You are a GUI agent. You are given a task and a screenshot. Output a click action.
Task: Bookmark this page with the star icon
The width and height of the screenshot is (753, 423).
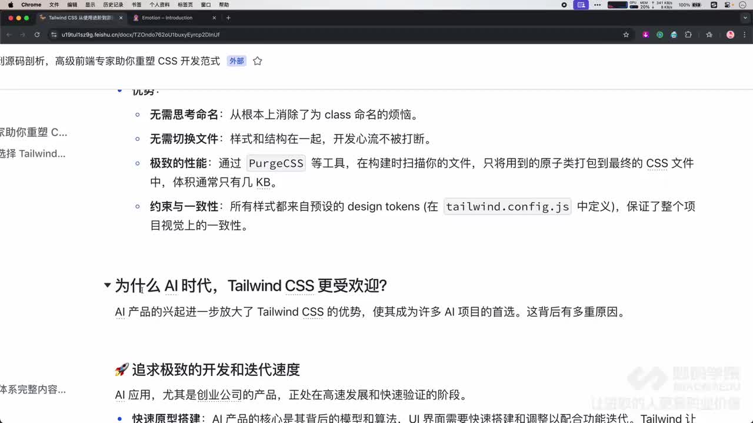(626, 35)
